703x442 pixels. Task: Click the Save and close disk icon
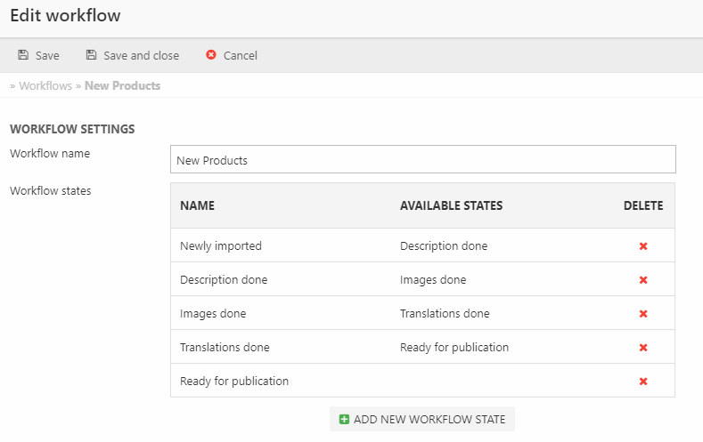(91, 55)
